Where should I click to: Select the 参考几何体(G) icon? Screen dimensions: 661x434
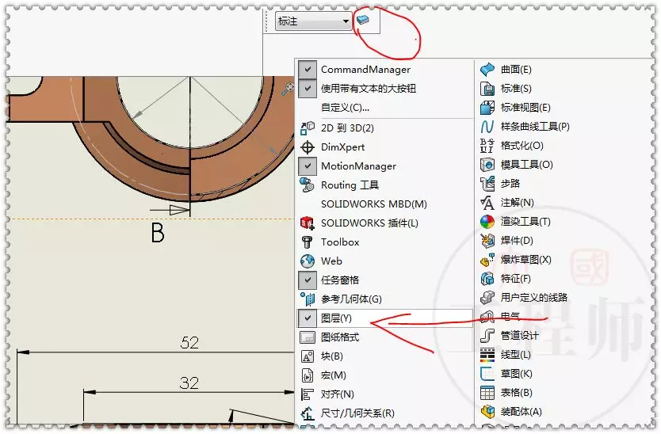[x=308, y=299]
